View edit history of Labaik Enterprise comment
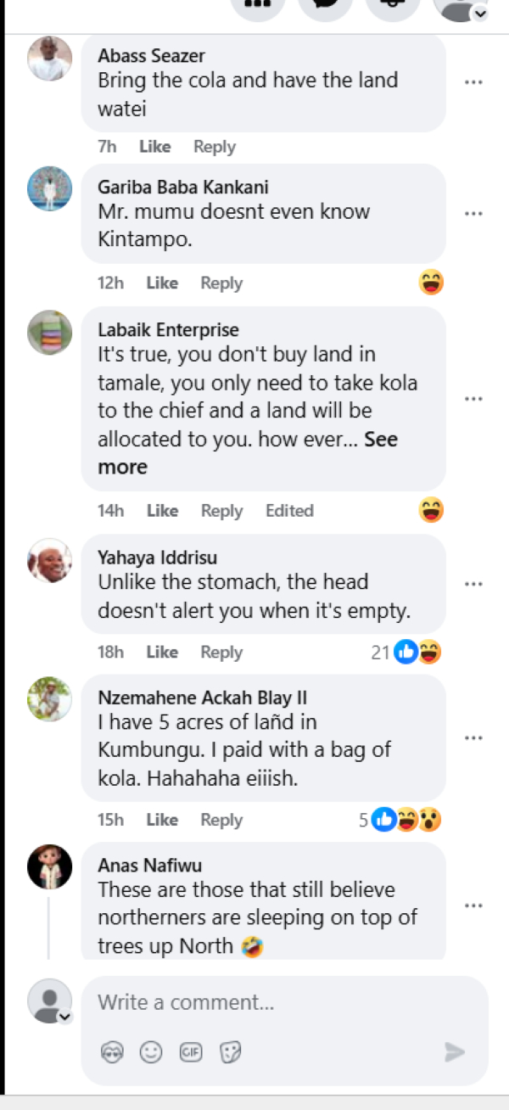 click(289, 511)
